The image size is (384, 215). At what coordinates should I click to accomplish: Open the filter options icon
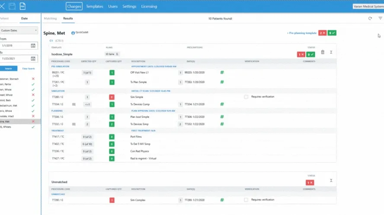(x=380, y=19)
